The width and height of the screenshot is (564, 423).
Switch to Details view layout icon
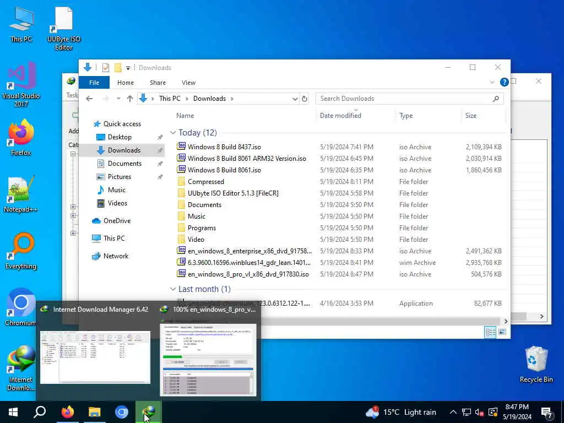tap(490, 332)
